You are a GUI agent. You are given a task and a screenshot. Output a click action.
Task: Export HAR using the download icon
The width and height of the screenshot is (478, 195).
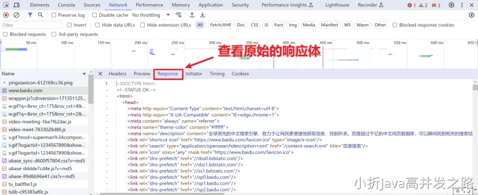point(203,15)
